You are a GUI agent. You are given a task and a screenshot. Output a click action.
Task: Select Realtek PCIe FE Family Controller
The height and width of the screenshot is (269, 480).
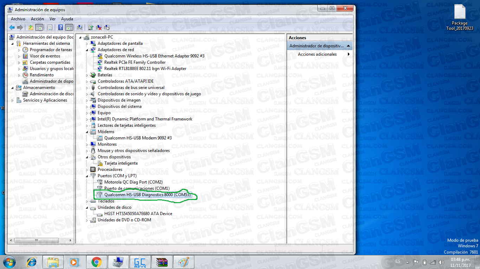click(x=135, y=62)
